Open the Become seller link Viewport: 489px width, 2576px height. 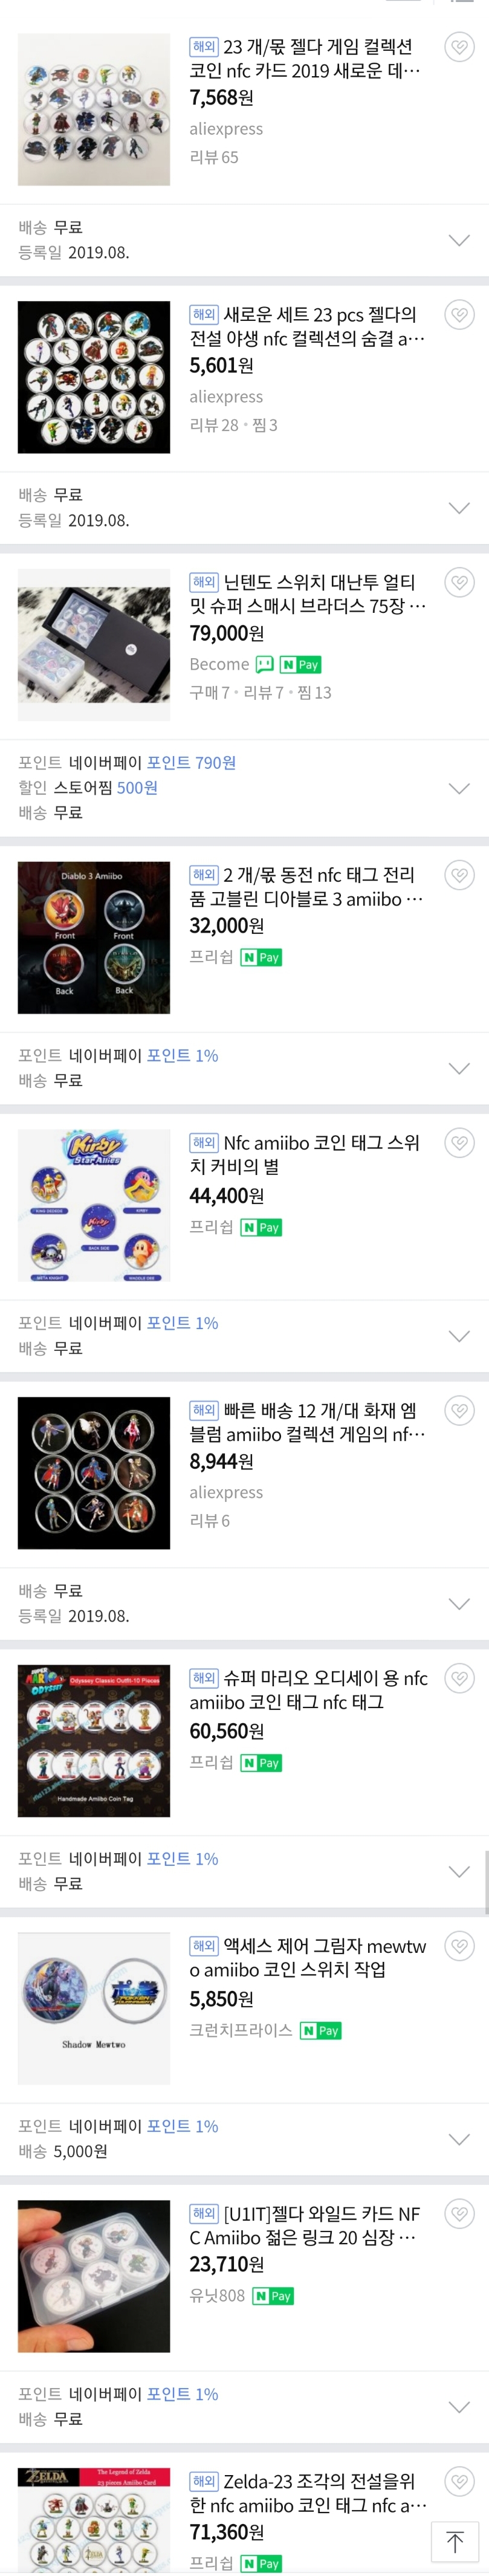pyautogui.click(x=219, y=664)
